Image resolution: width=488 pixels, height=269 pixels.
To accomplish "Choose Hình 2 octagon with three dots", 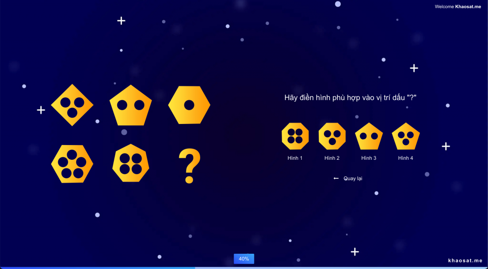I will 332,136.
